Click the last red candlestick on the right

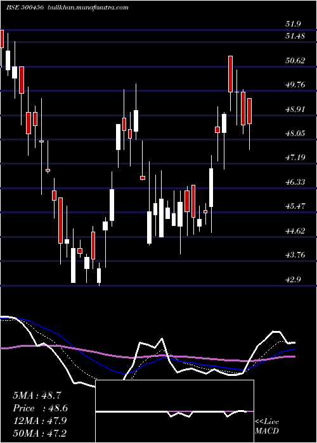point(249,111)
